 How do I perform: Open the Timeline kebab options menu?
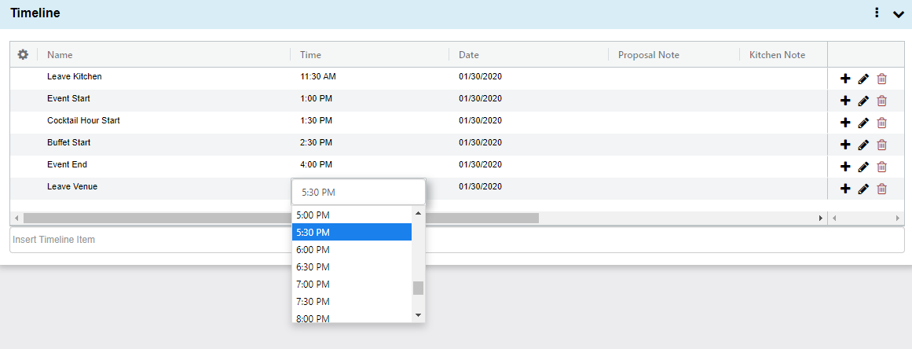coord(877,13)
